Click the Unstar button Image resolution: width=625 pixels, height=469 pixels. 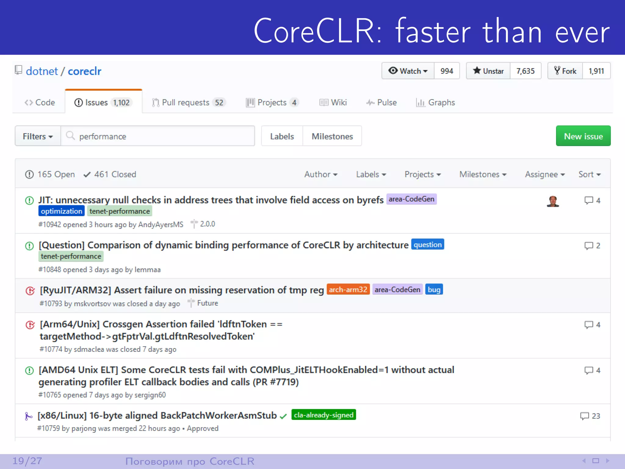[488, 71]
